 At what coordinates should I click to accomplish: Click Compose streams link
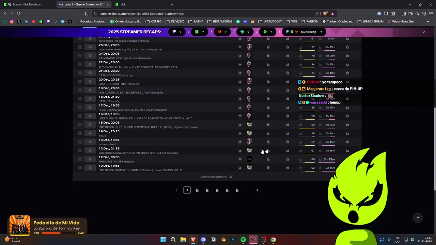coord(217,177)
